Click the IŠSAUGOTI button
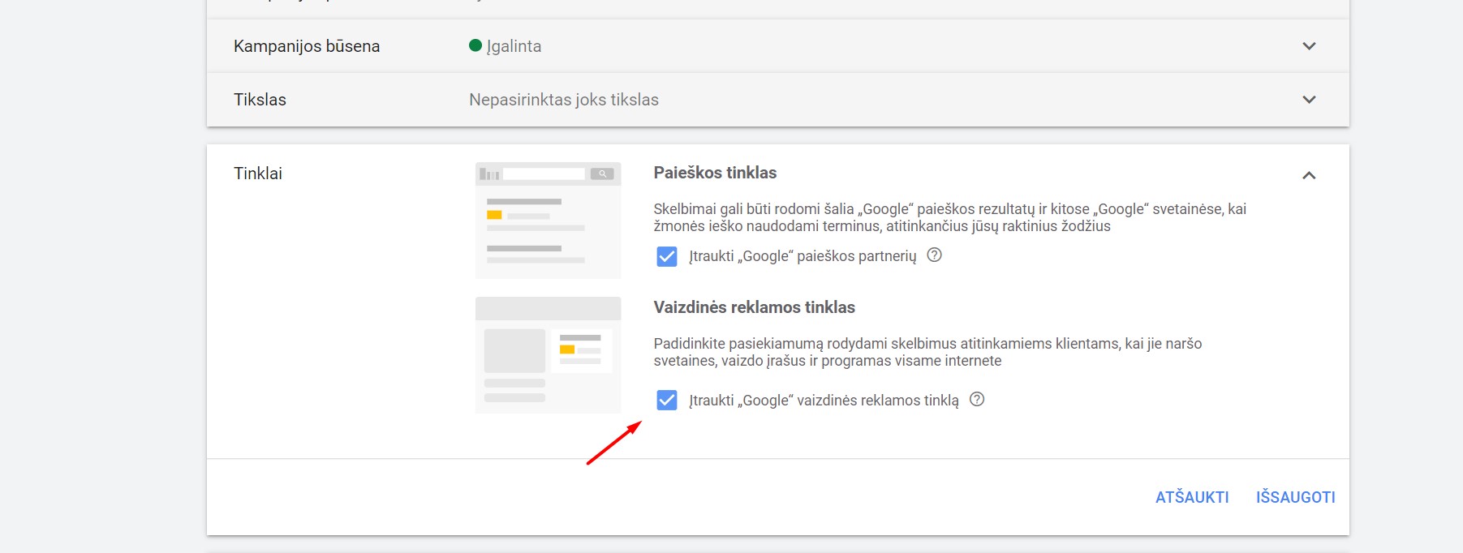The image size is (1463, 553). [x=1296, y=497]
